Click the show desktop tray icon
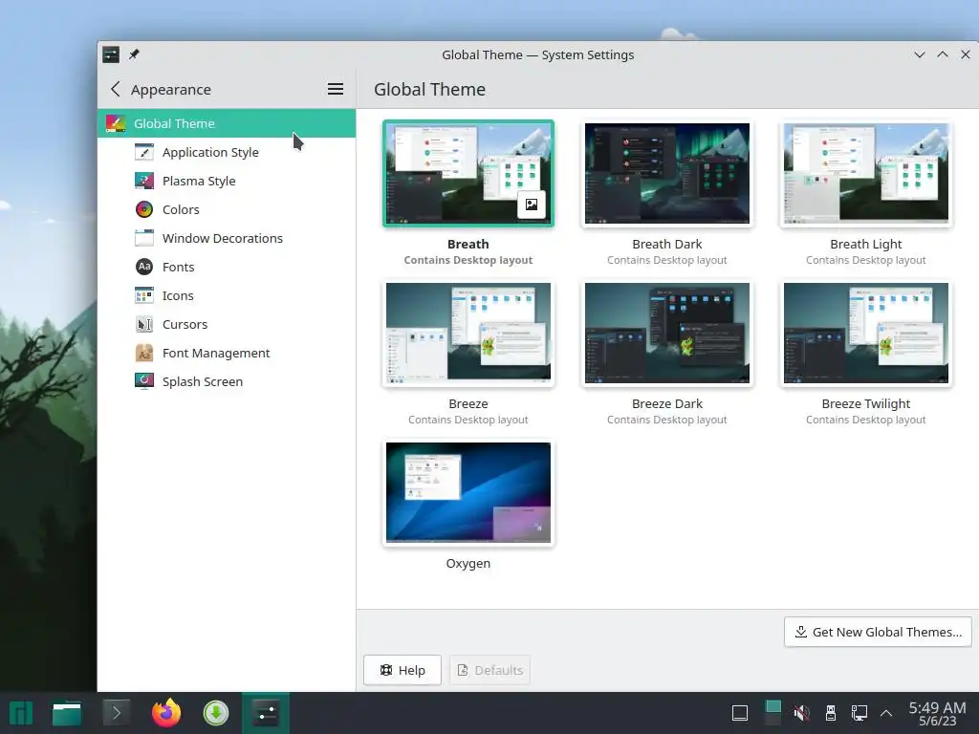 pos(740,713)
